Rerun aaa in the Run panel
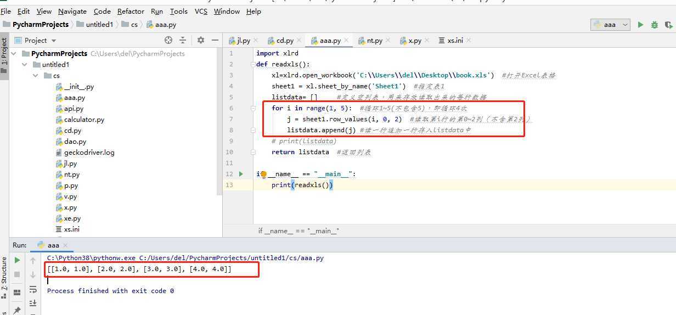676x315 pixels. click(17, 260)
